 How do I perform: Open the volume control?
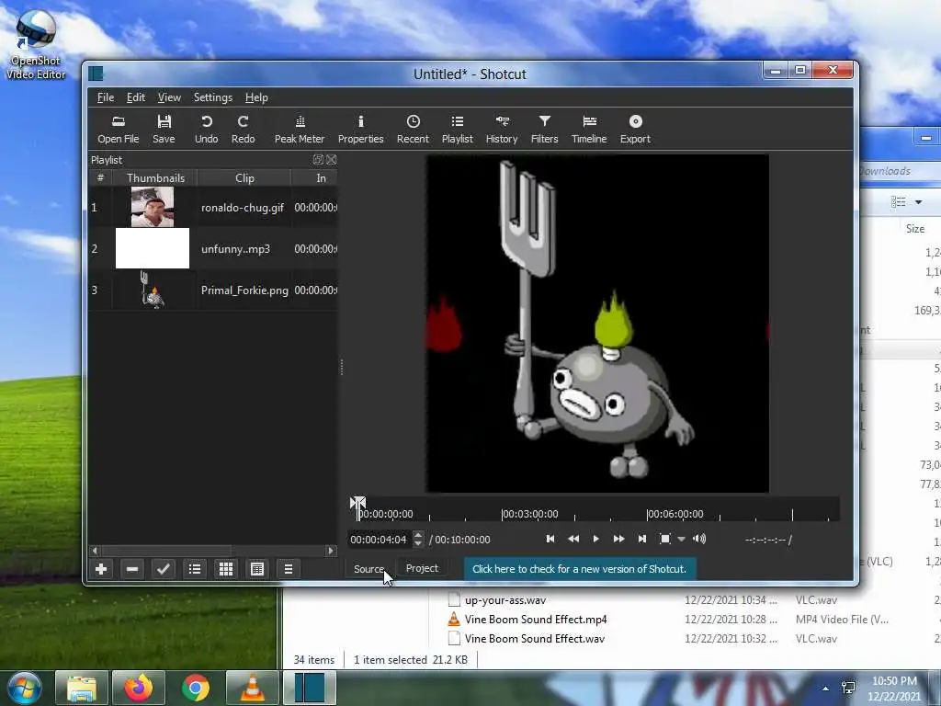(699, 539)
